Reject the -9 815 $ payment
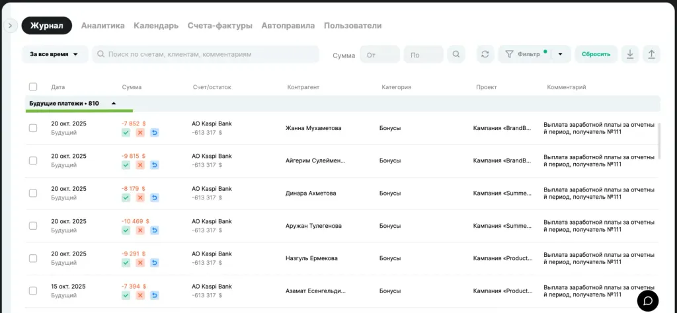Viewport: 677px width, 313px height. [140, 165]
